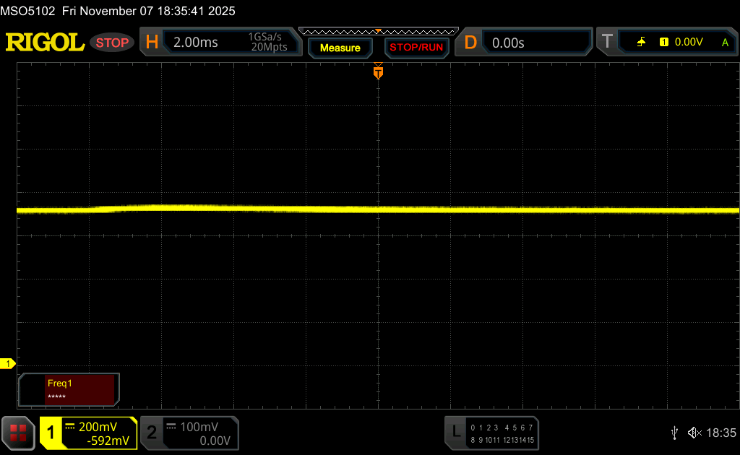
Task: Click the red STOP status badge
Action: (x=112, y=43)
